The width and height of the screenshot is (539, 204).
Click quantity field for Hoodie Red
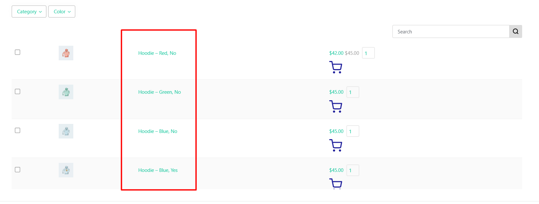(x=368, y=53)
